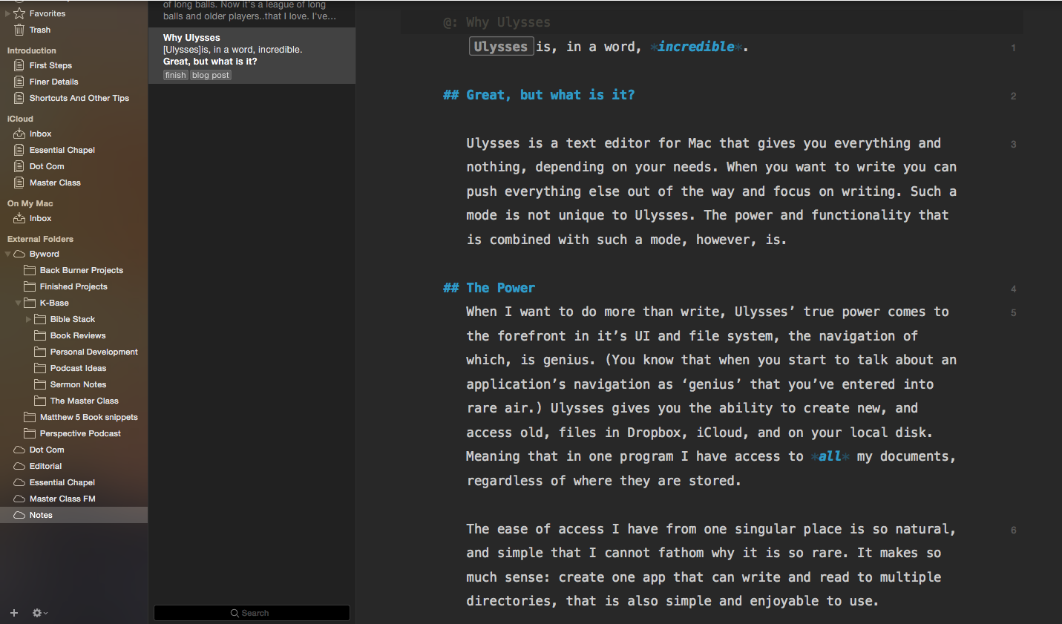The height and width of the screenshot is (624, 1062).
Task: Click the Editorial cloud icon
Action: (19, 466)
